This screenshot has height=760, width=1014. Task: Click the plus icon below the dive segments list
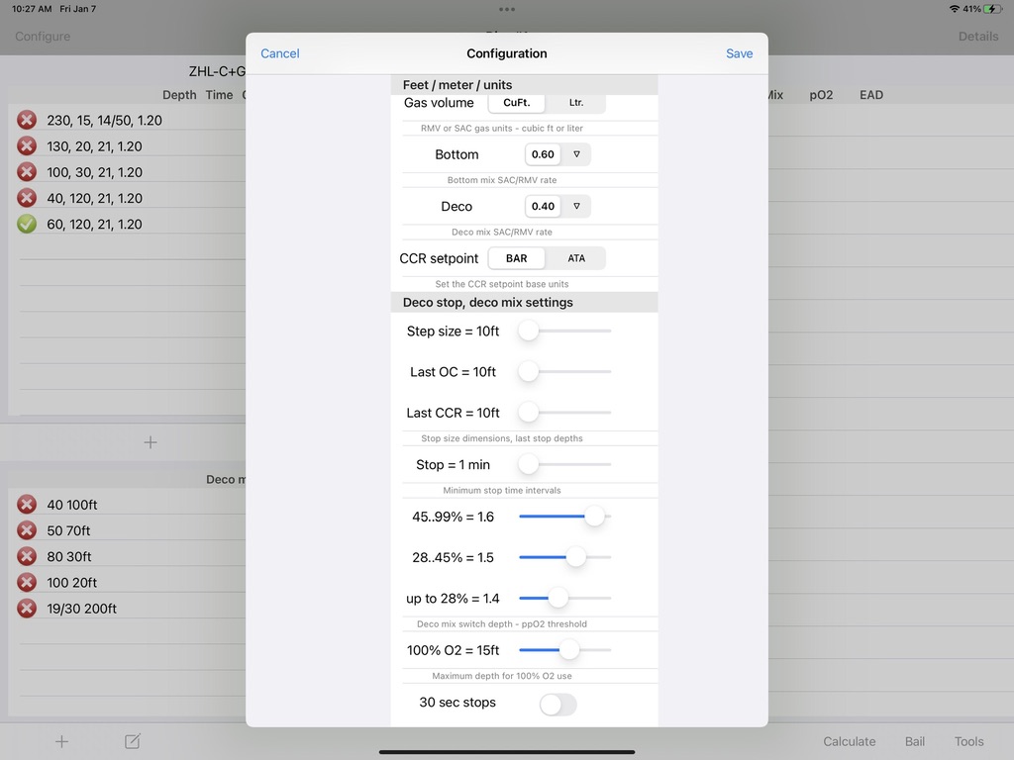[x=151, y=442]
